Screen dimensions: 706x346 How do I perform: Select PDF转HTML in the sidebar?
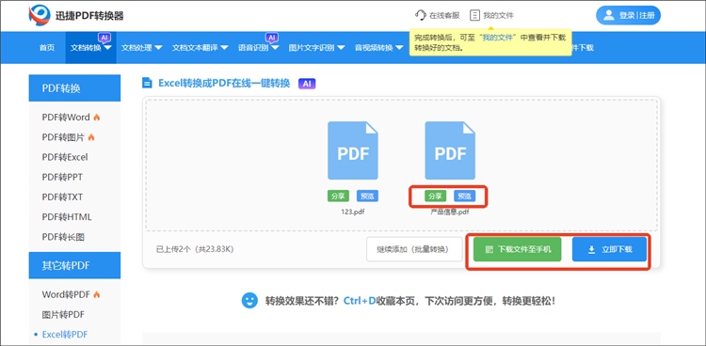click(67, 217)
